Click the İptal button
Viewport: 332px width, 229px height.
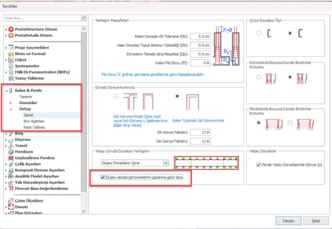(x=316, y=221)
